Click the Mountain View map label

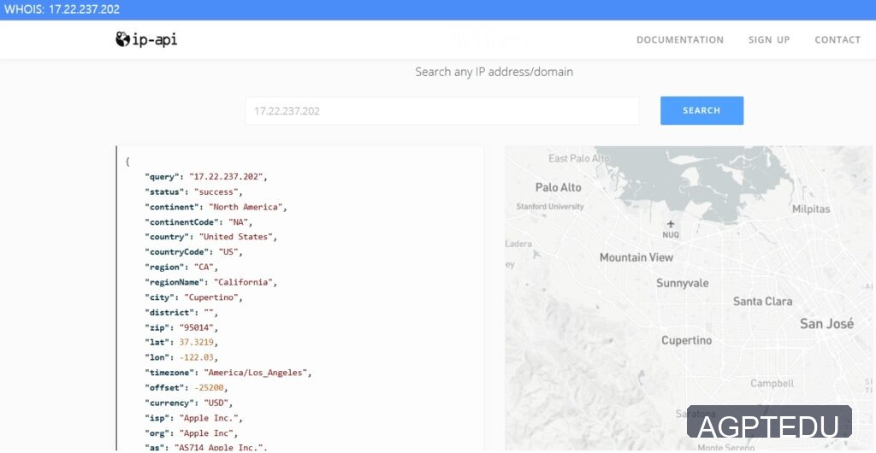(x=636, y=258)
